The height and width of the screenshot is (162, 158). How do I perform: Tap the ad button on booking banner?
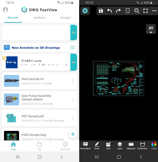tap(74, 62)
